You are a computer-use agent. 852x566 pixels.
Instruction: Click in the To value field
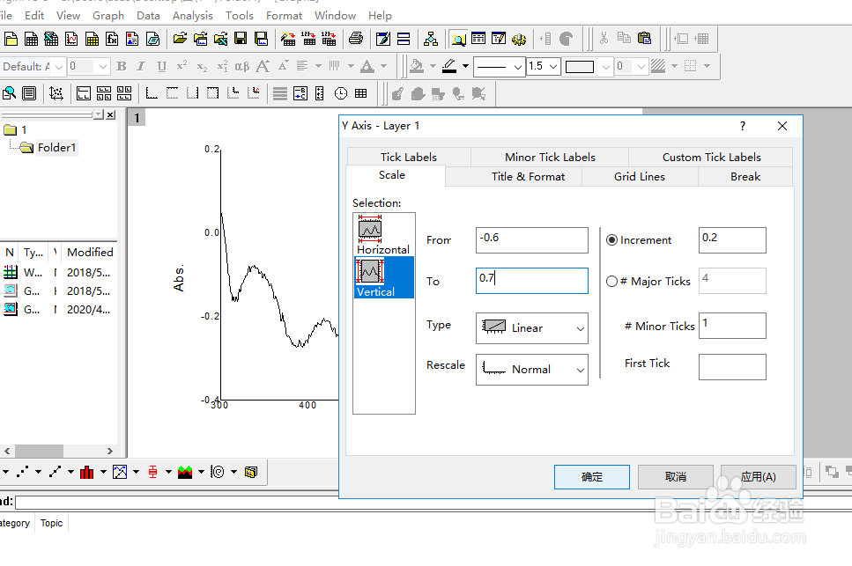click(532, 281)
